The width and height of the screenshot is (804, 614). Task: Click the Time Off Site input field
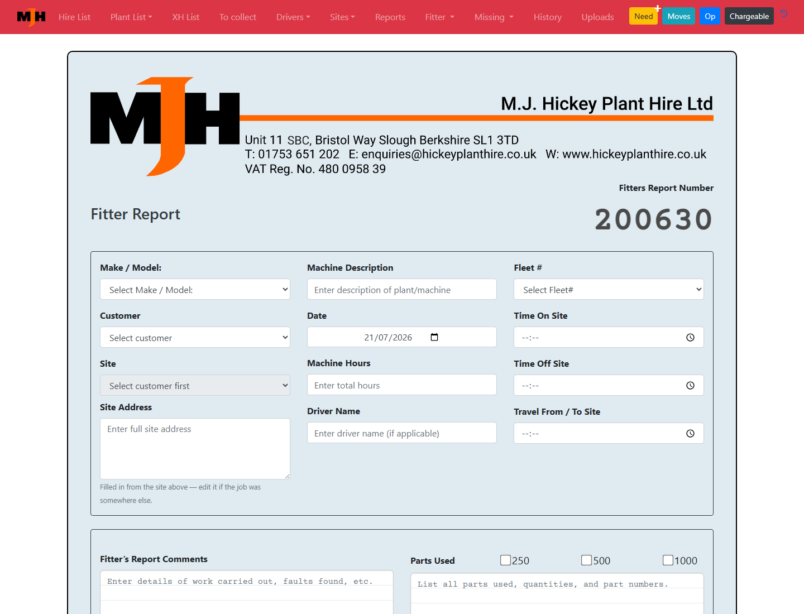pyautogui.click(x=609, y=385)
